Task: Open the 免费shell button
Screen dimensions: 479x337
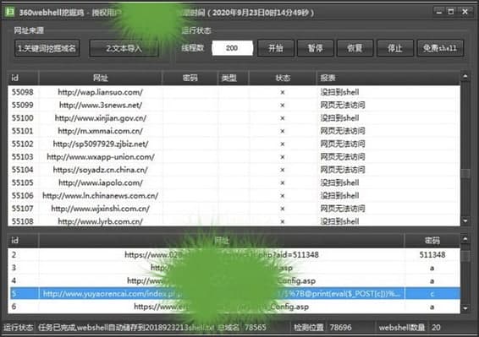Action: tap(440, 48)
